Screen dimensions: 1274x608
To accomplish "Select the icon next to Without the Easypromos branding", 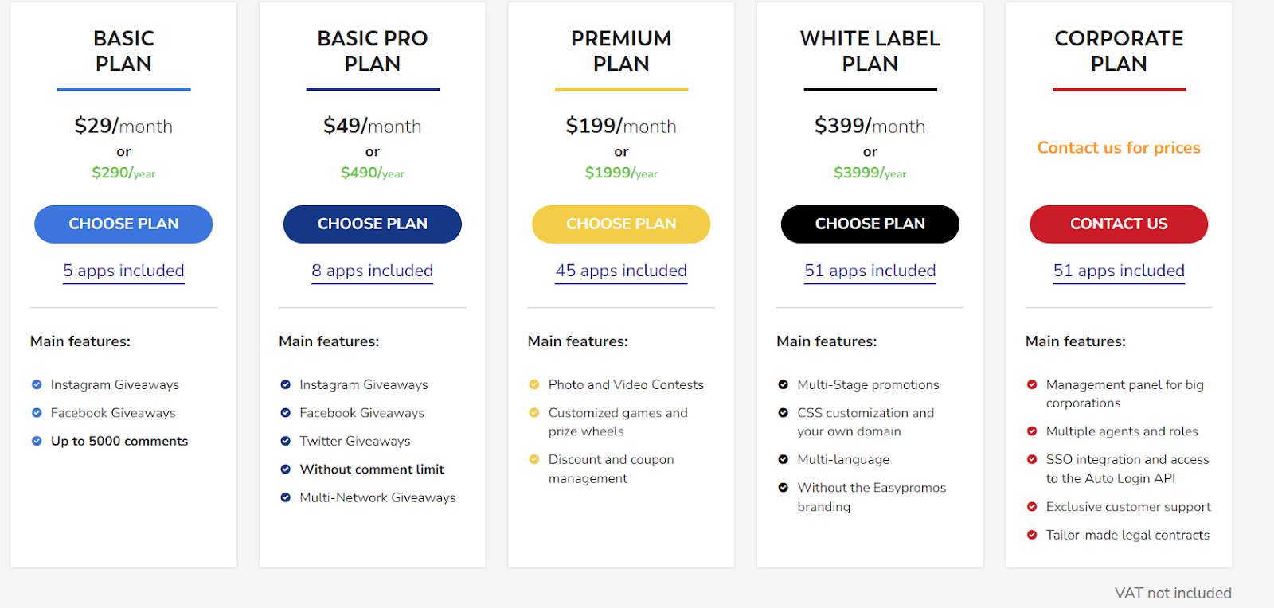I will (x=783, y=487).
